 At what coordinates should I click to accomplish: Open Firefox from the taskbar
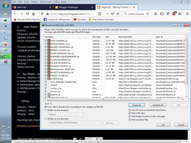(x=6, y=44)
